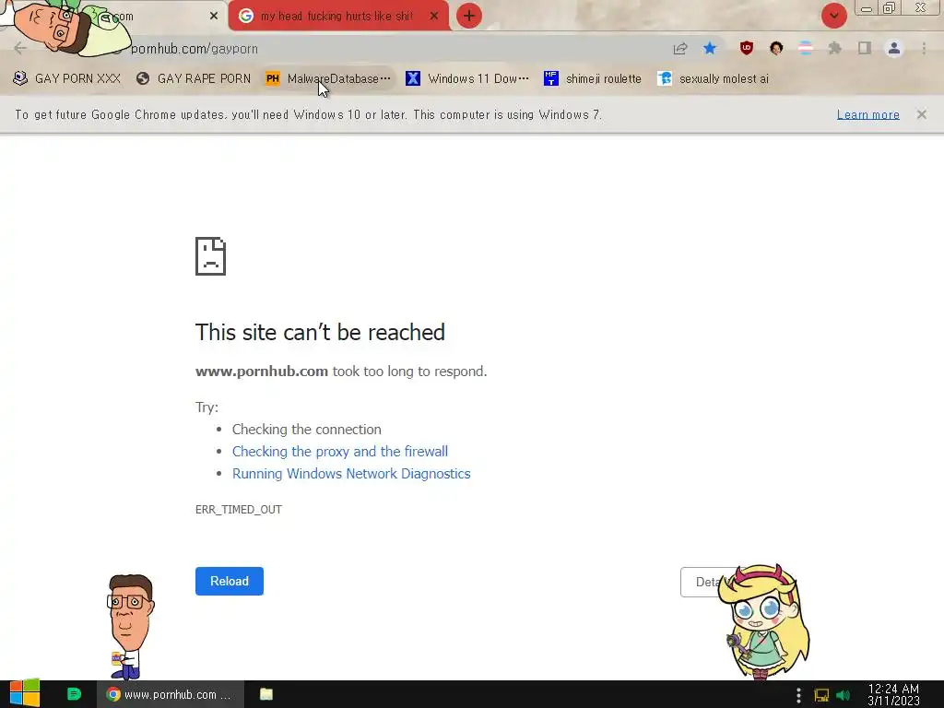This screenshot has width=944, height=708.
Task: Click the taskbar clock showing 12:24 AM
Action: point(893,695)
